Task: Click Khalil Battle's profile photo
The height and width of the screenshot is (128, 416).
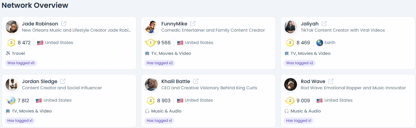Action: point(151,85)
